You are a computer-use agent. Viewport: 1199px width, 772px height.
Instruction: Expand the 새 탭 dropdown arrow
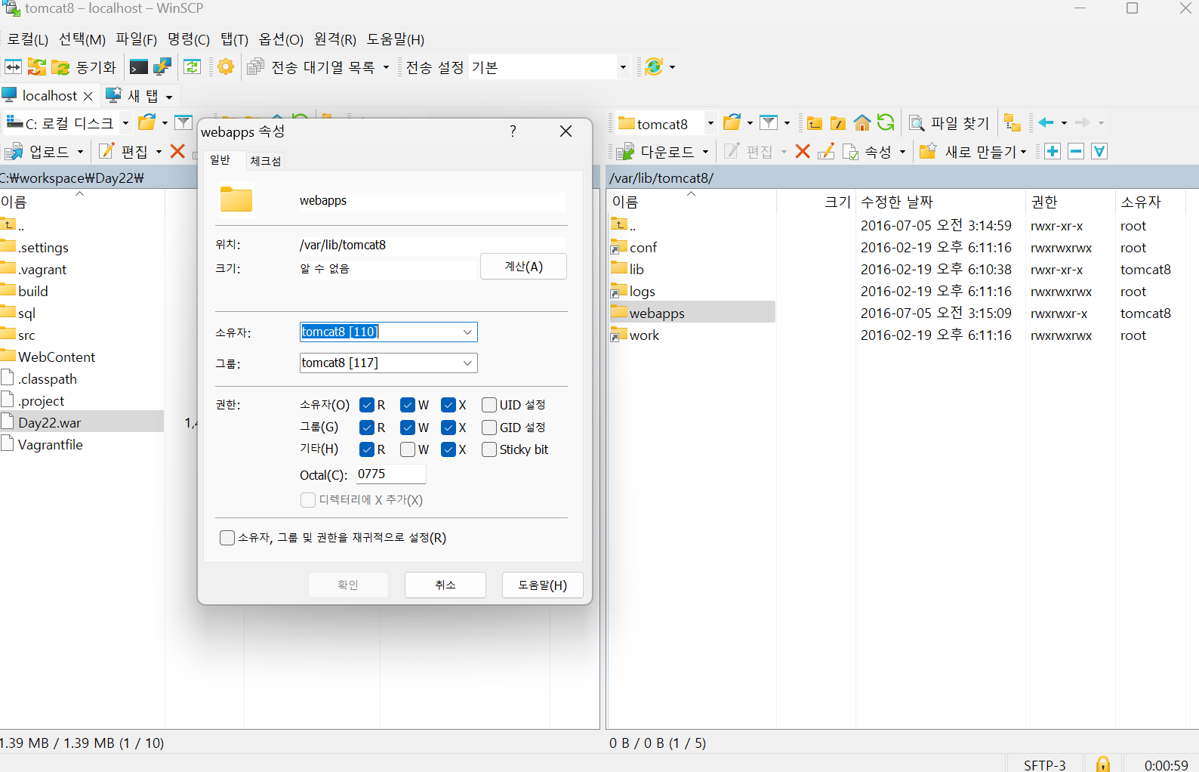(169, 97)
